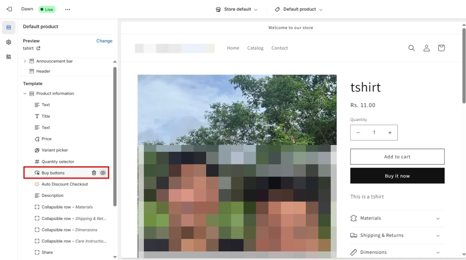Open the App embeds icon in sidebar

click(x=9, y=57)
